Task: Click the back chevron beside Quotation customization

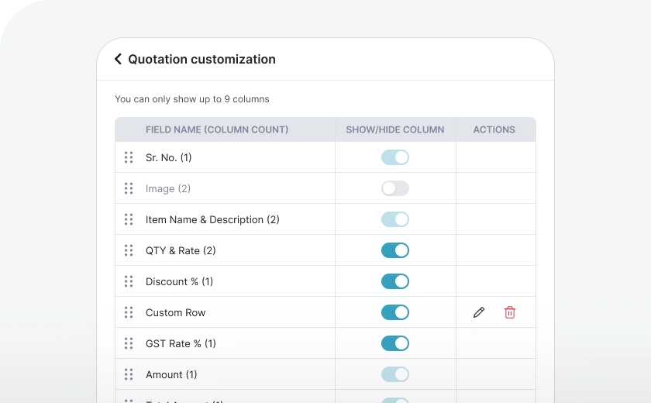Action: point(118,59)
